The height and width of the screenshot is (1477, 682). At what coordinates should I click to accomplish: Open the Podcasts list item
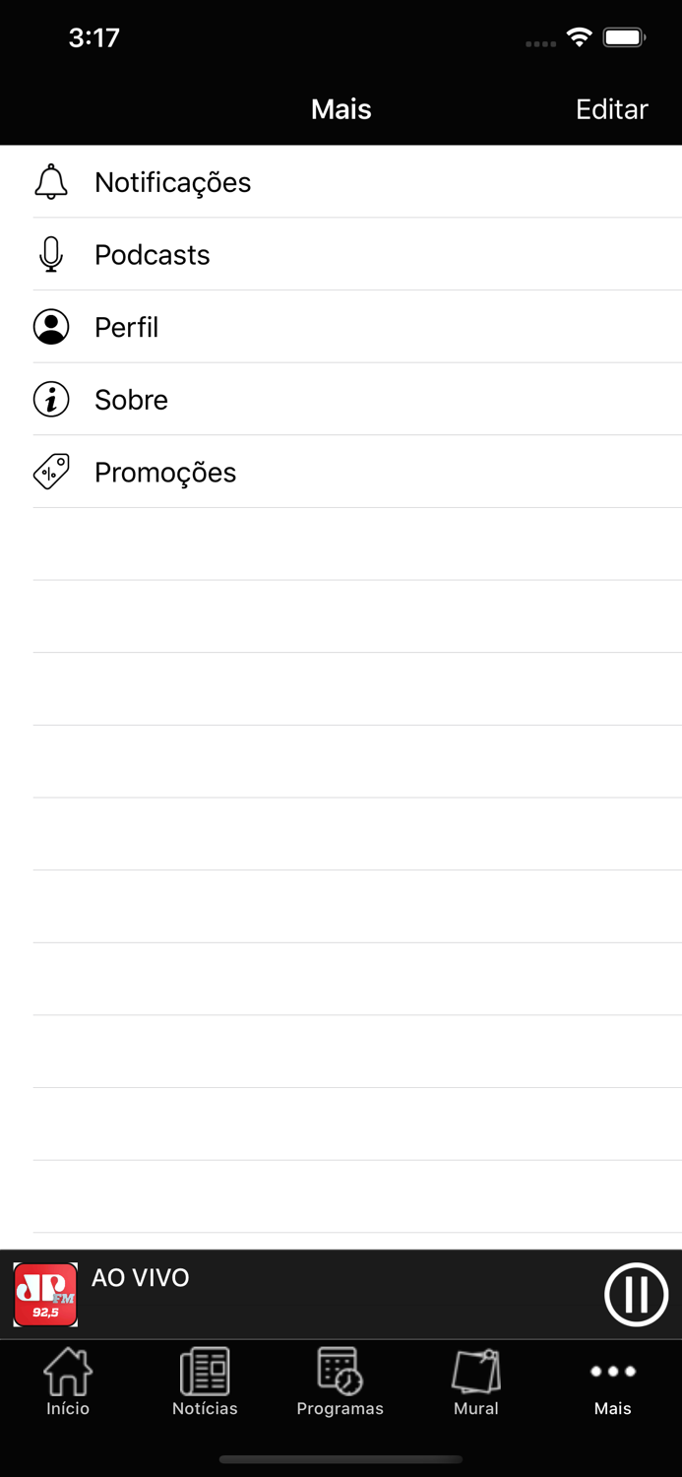point(153,255)
